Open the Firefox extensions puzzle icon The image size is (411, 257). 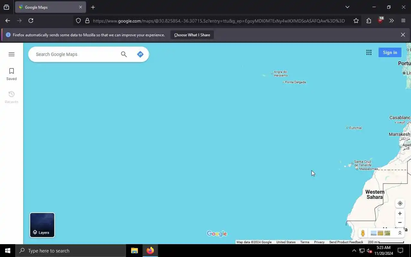369,21
